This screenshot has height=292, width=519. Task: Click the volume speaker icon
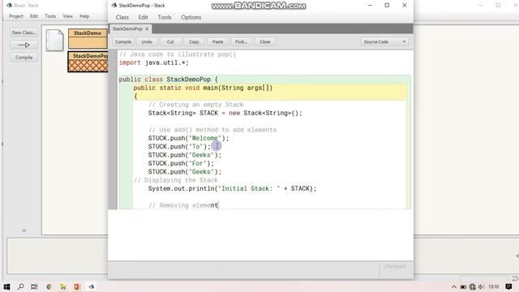tap(481, 287)
